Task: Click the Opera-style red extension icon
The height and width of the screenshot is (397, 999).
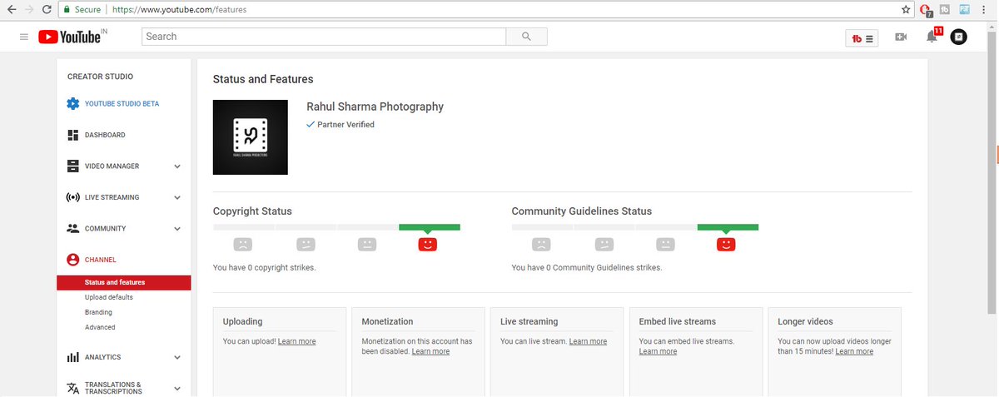Action: [x=926, y=10]
